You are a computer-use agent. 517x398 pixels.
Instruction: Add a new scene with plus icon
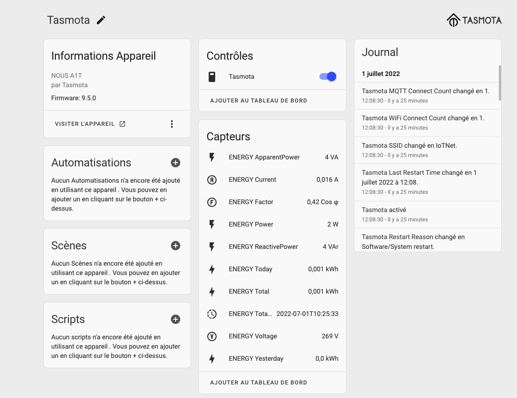[x=176, y=246]
